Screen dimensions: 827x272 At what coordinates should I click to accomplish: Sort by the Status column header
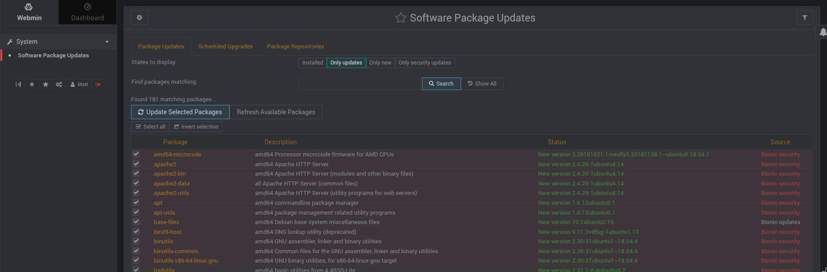pos(557,142)
